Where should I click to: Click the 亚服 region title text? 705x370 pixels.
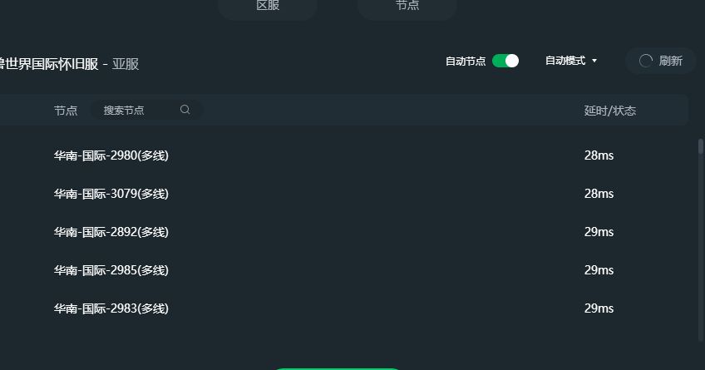pyautogui.click(x=126, y=64)
